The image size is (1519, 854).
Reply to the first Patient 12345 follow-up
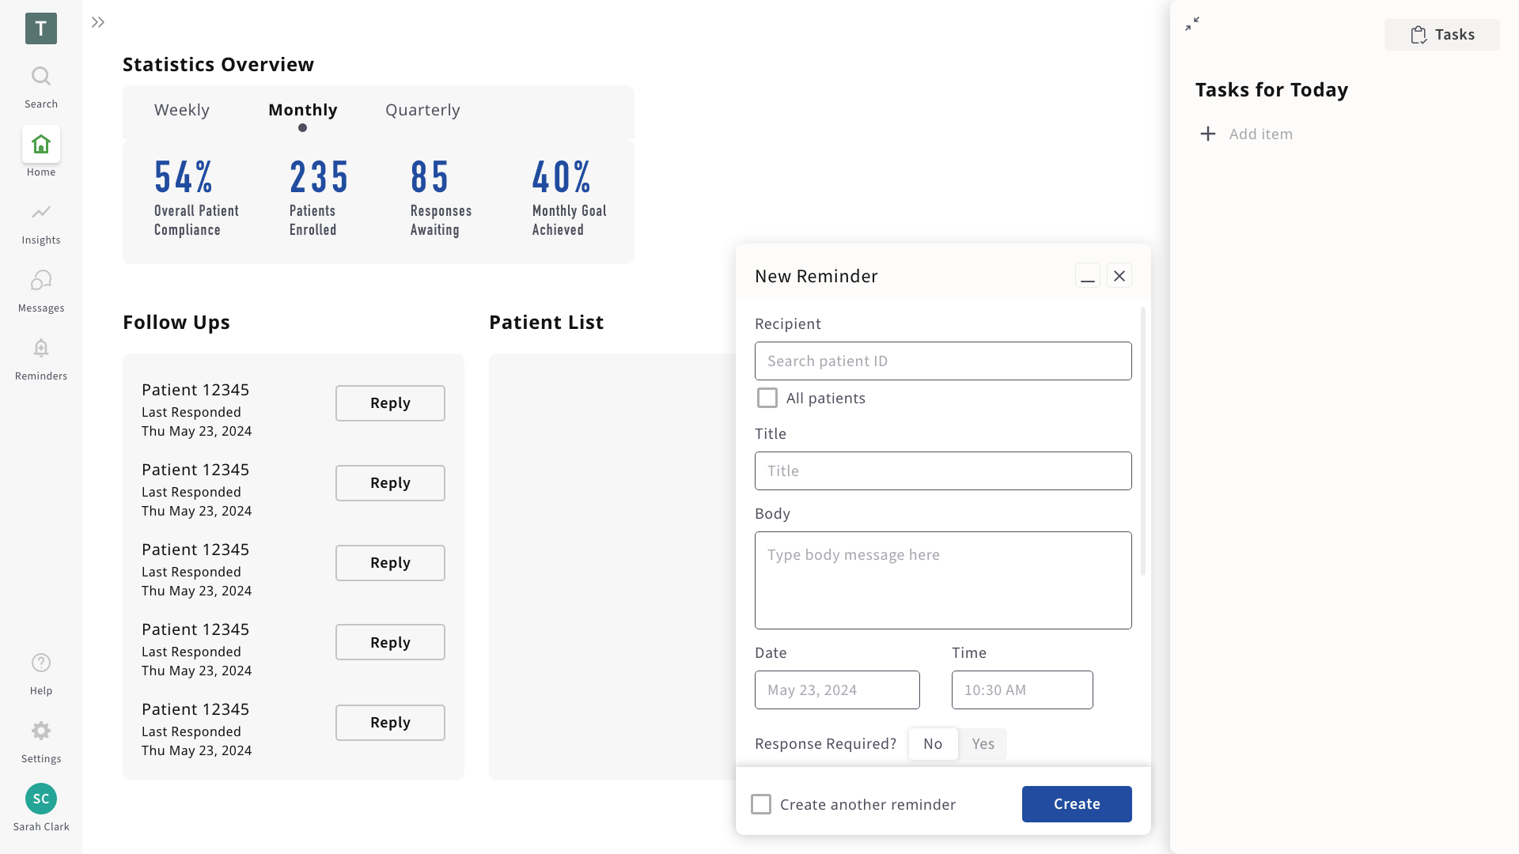[390, 403]
